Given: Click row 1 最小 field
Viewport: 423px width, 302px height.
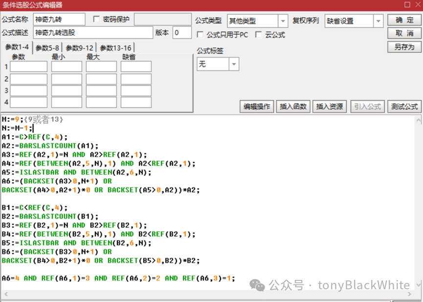Looking at the screenshot, I should point(67,67).
